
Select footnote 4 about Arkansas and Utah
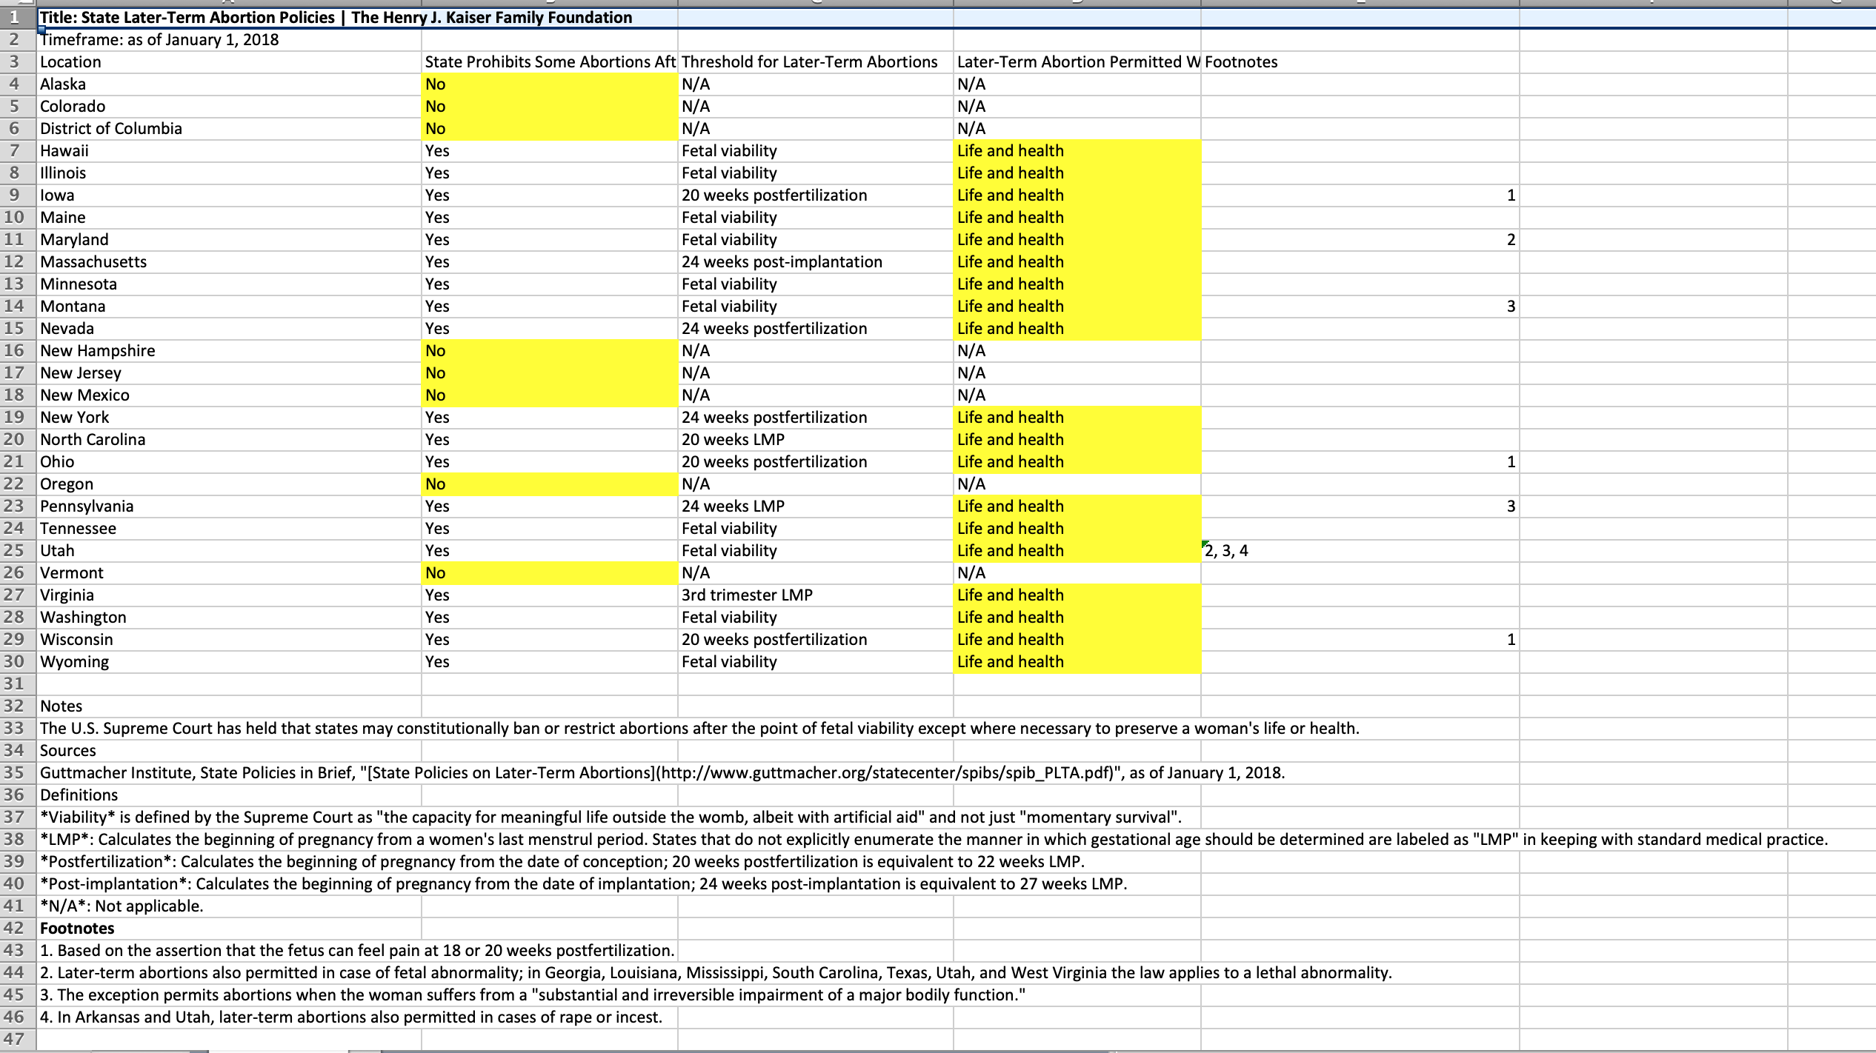pyautogui.click(x=350, y=1017)
